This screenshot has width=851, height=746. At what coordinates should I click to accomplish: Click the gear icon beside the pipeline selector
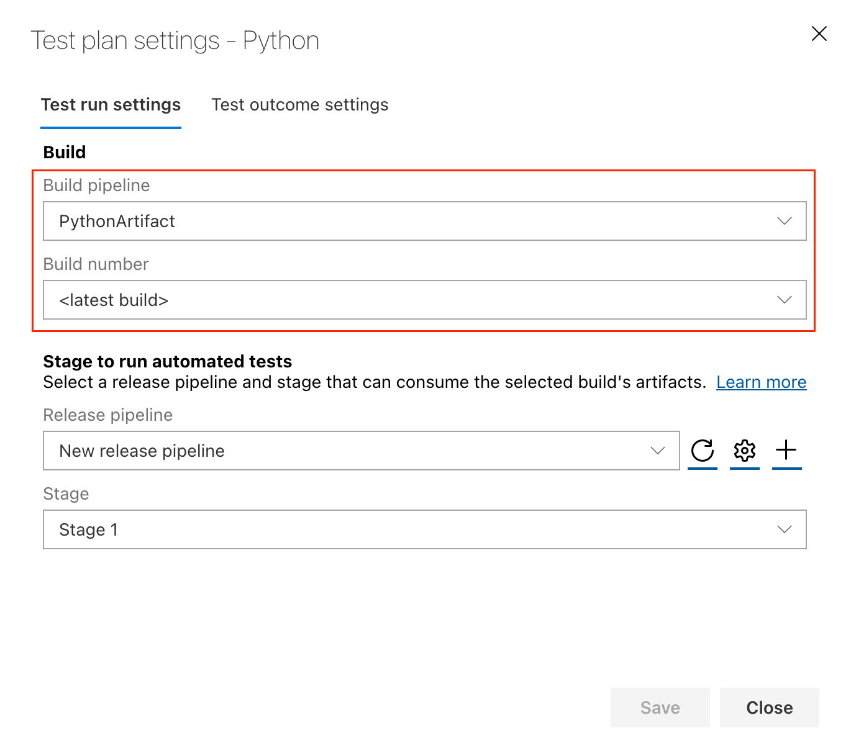(744, 451)
